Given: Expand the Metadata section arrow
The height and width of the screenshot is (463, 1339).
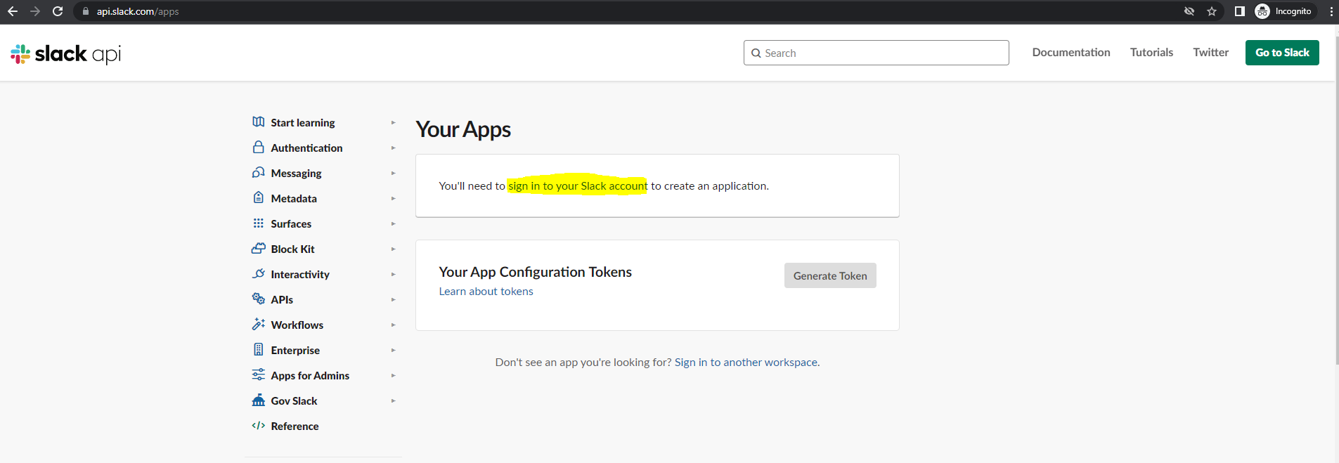Looking at the screenshot, I should (394, 198).
